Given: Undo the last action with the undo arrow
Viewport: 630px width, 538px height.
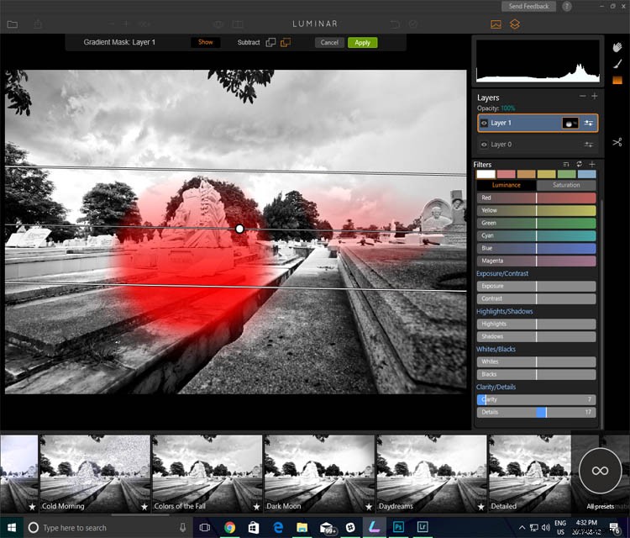Looking at the screenshot, I should point(395,24).
